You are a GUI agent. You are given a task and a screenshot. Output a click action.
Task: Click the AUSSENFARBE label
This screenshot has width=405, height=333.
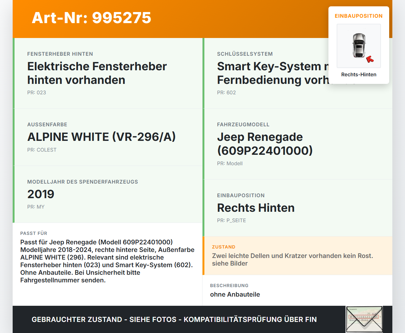coord(47,125)
